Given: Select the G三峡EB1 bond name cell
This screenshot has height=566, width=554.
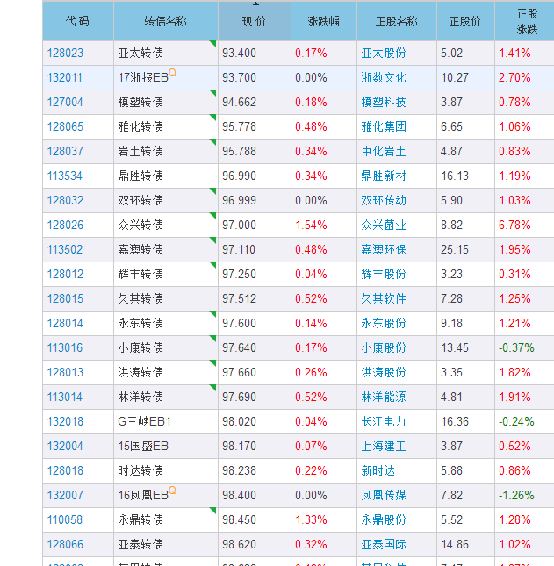Looking at the screenshot, I should point(166,421).
